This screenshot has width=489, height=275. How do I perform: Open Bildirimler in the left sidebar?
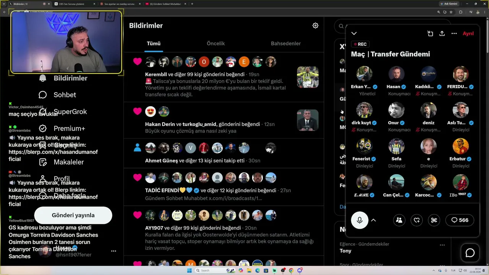tap(63, 78)
